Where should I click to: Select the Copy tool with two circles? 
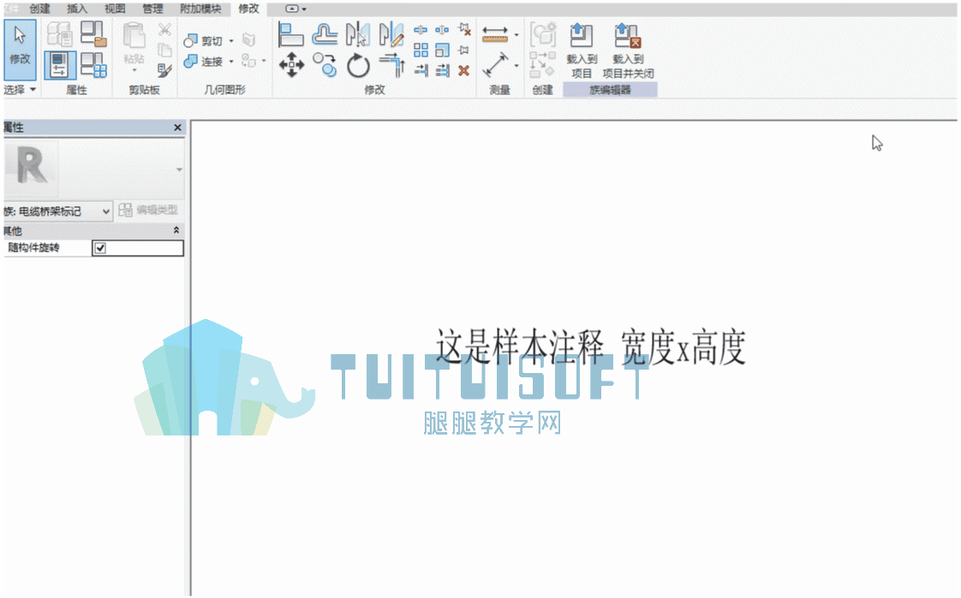coord(325,65)
